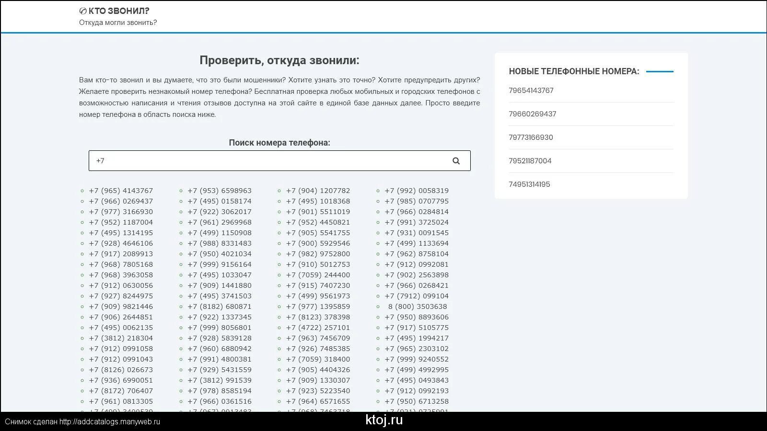
Task: Open number +7 (953) 6598963
Action: (x=220, y=191)
